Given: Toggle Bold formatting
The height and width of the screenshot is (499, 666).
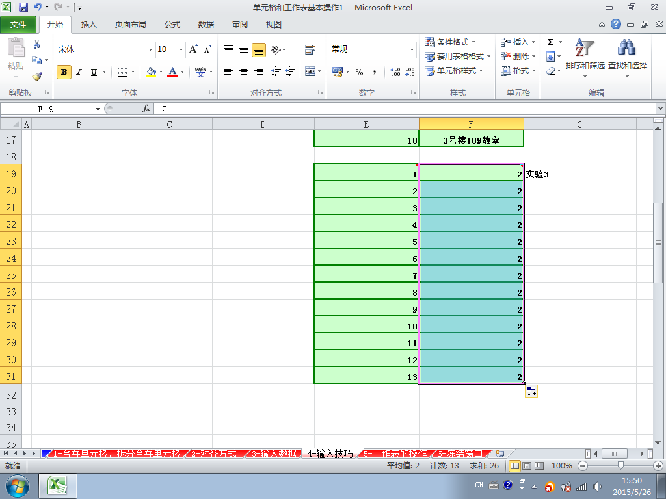Looking at the screenshot, I should pyautogui.click(x=64, y=72).
